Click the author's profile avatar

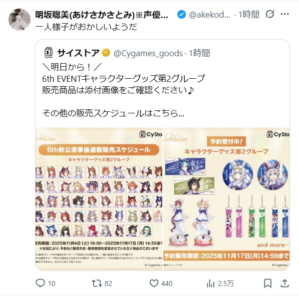click(20, 20)
